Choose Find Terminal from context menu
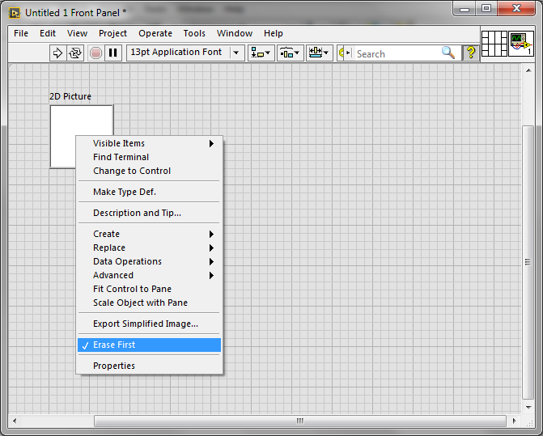Screen dimensions: 543x436 pos(149,157)
